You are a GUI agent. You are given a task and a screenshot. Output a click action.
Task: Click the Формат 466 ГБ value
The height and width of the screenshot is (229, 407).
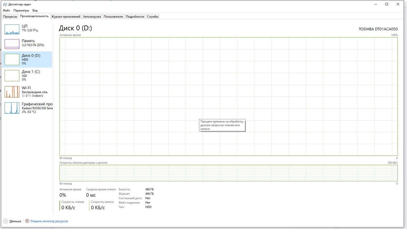point(149,194)
